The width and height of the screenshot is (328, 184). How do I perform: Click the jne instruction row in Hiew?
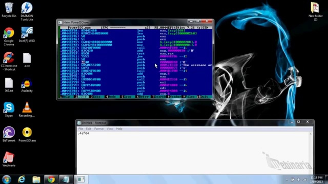136,56
